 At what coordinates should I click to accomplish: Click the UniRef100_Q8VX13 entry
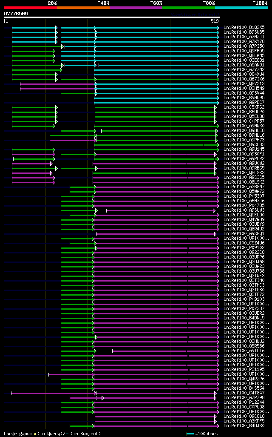pos(244,84)
